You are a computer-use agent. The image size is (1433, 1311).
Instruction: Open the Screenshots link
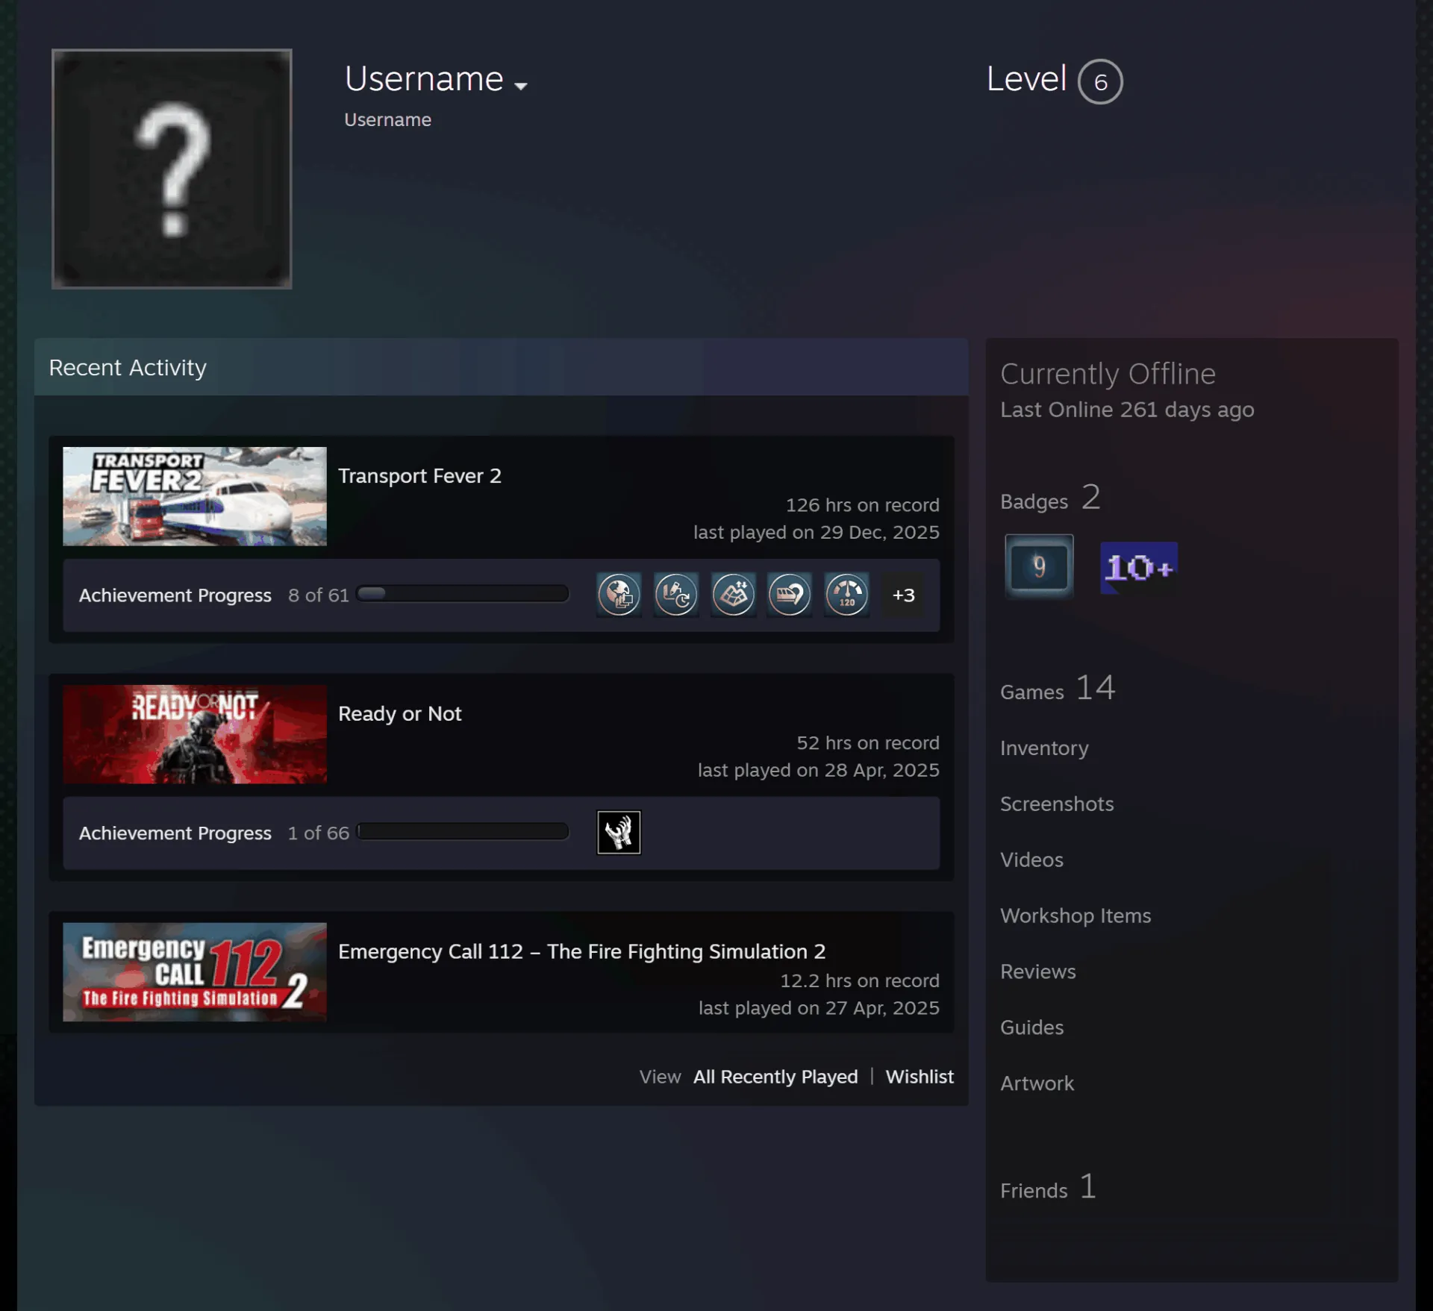(x=1057, y=804)
